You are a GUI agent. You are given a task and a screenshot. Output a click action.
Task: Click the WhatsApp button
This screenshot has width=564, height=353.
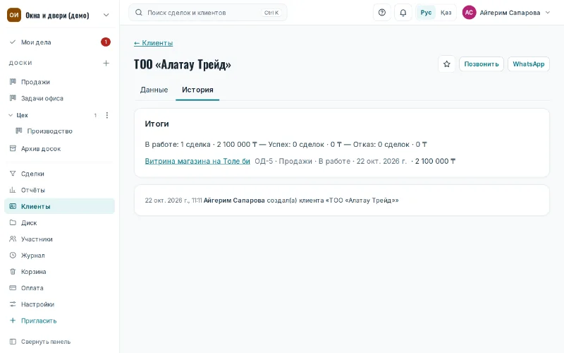click(x=528, y=64)
